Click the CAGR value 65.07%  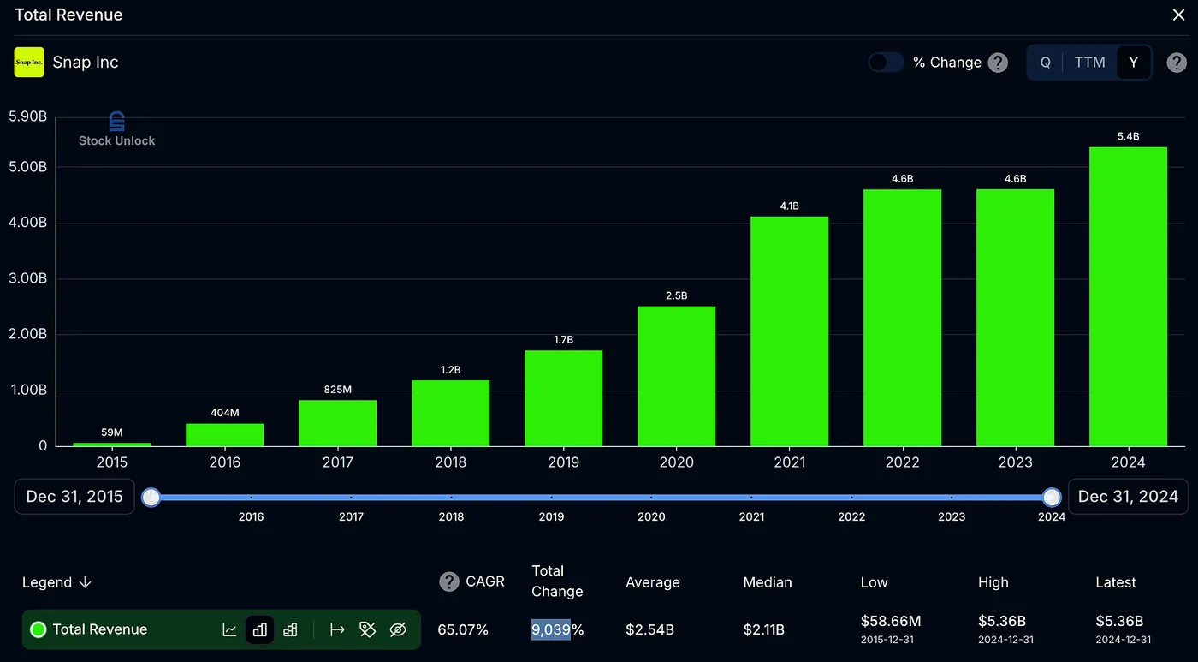(x=463, y=629)
